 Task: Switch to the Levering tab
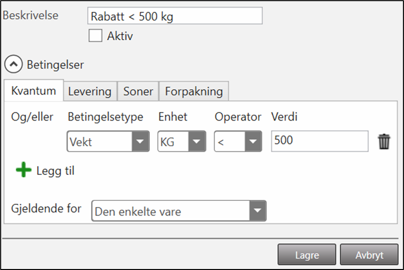point(90,91)
